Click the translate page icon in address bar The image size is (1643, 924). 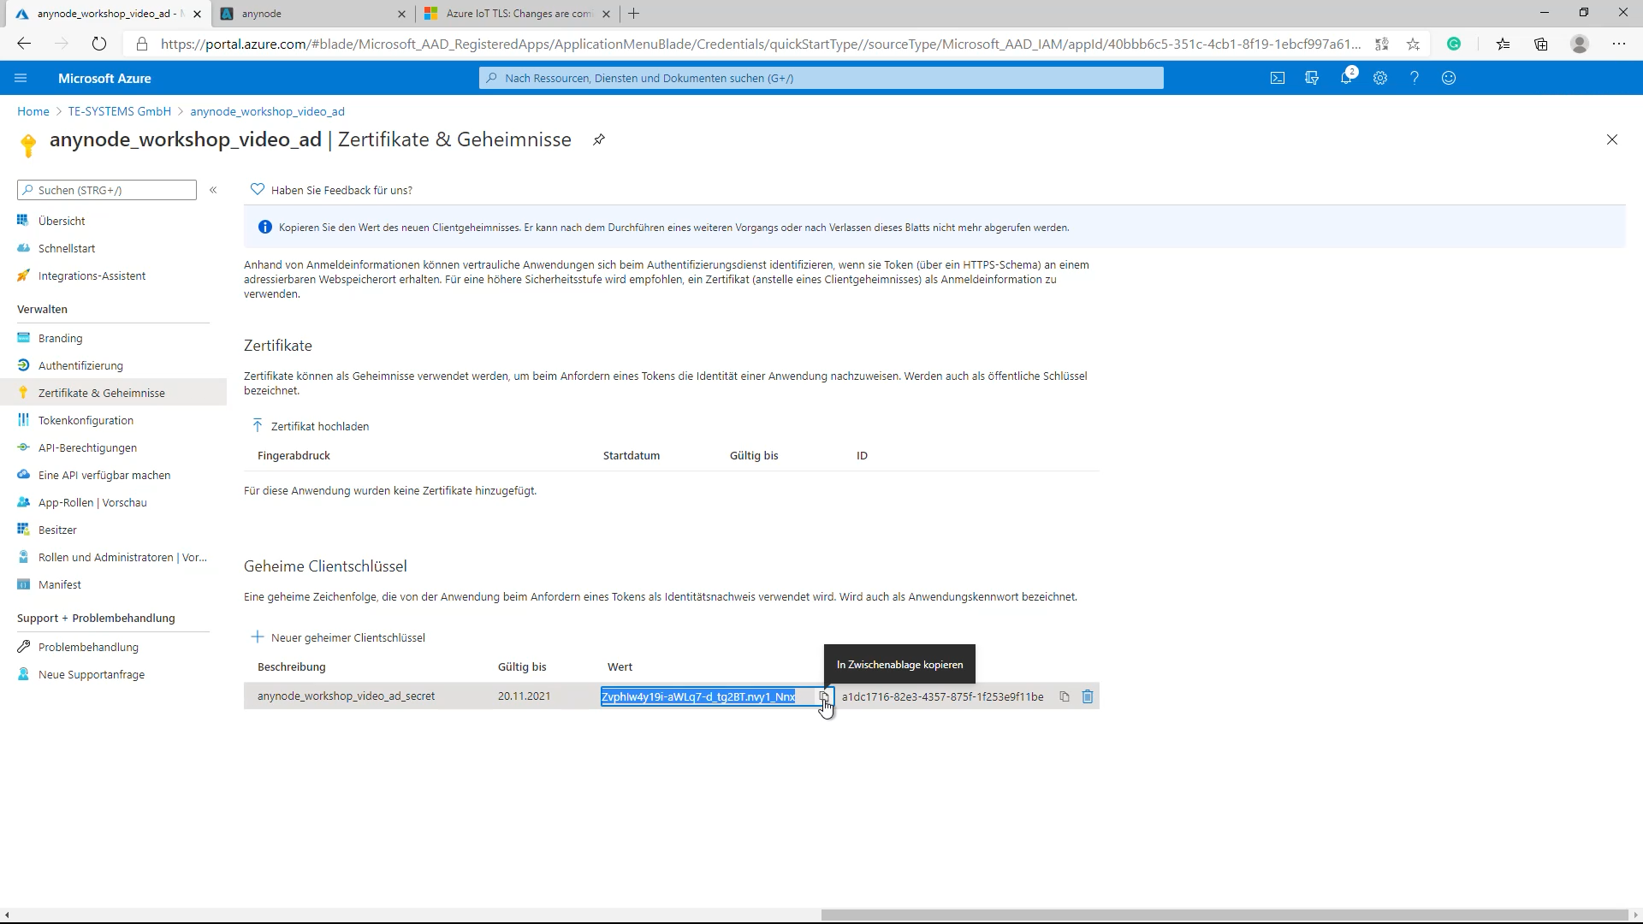(1381, 44)
